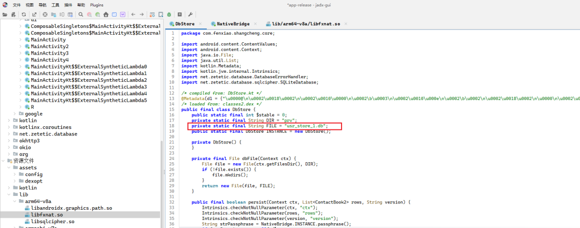
Task: Close the DbStore tab
Action: pyautogui.click(x=200, y=24)
